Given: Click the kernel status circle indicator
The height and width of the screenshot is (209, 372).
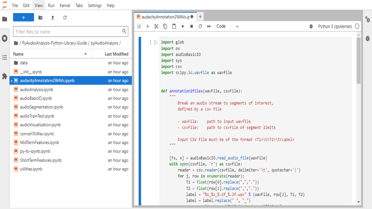Looking at the screenshot, I should pos(357,26).
